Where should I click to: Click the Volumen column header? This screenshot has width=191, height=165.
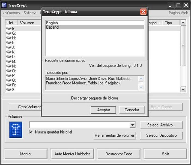pos(29,23)
